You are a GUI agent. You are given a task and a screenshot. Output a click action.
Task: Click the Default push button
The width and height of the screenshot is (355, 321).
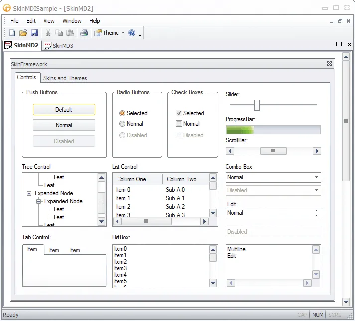point(64,110)
